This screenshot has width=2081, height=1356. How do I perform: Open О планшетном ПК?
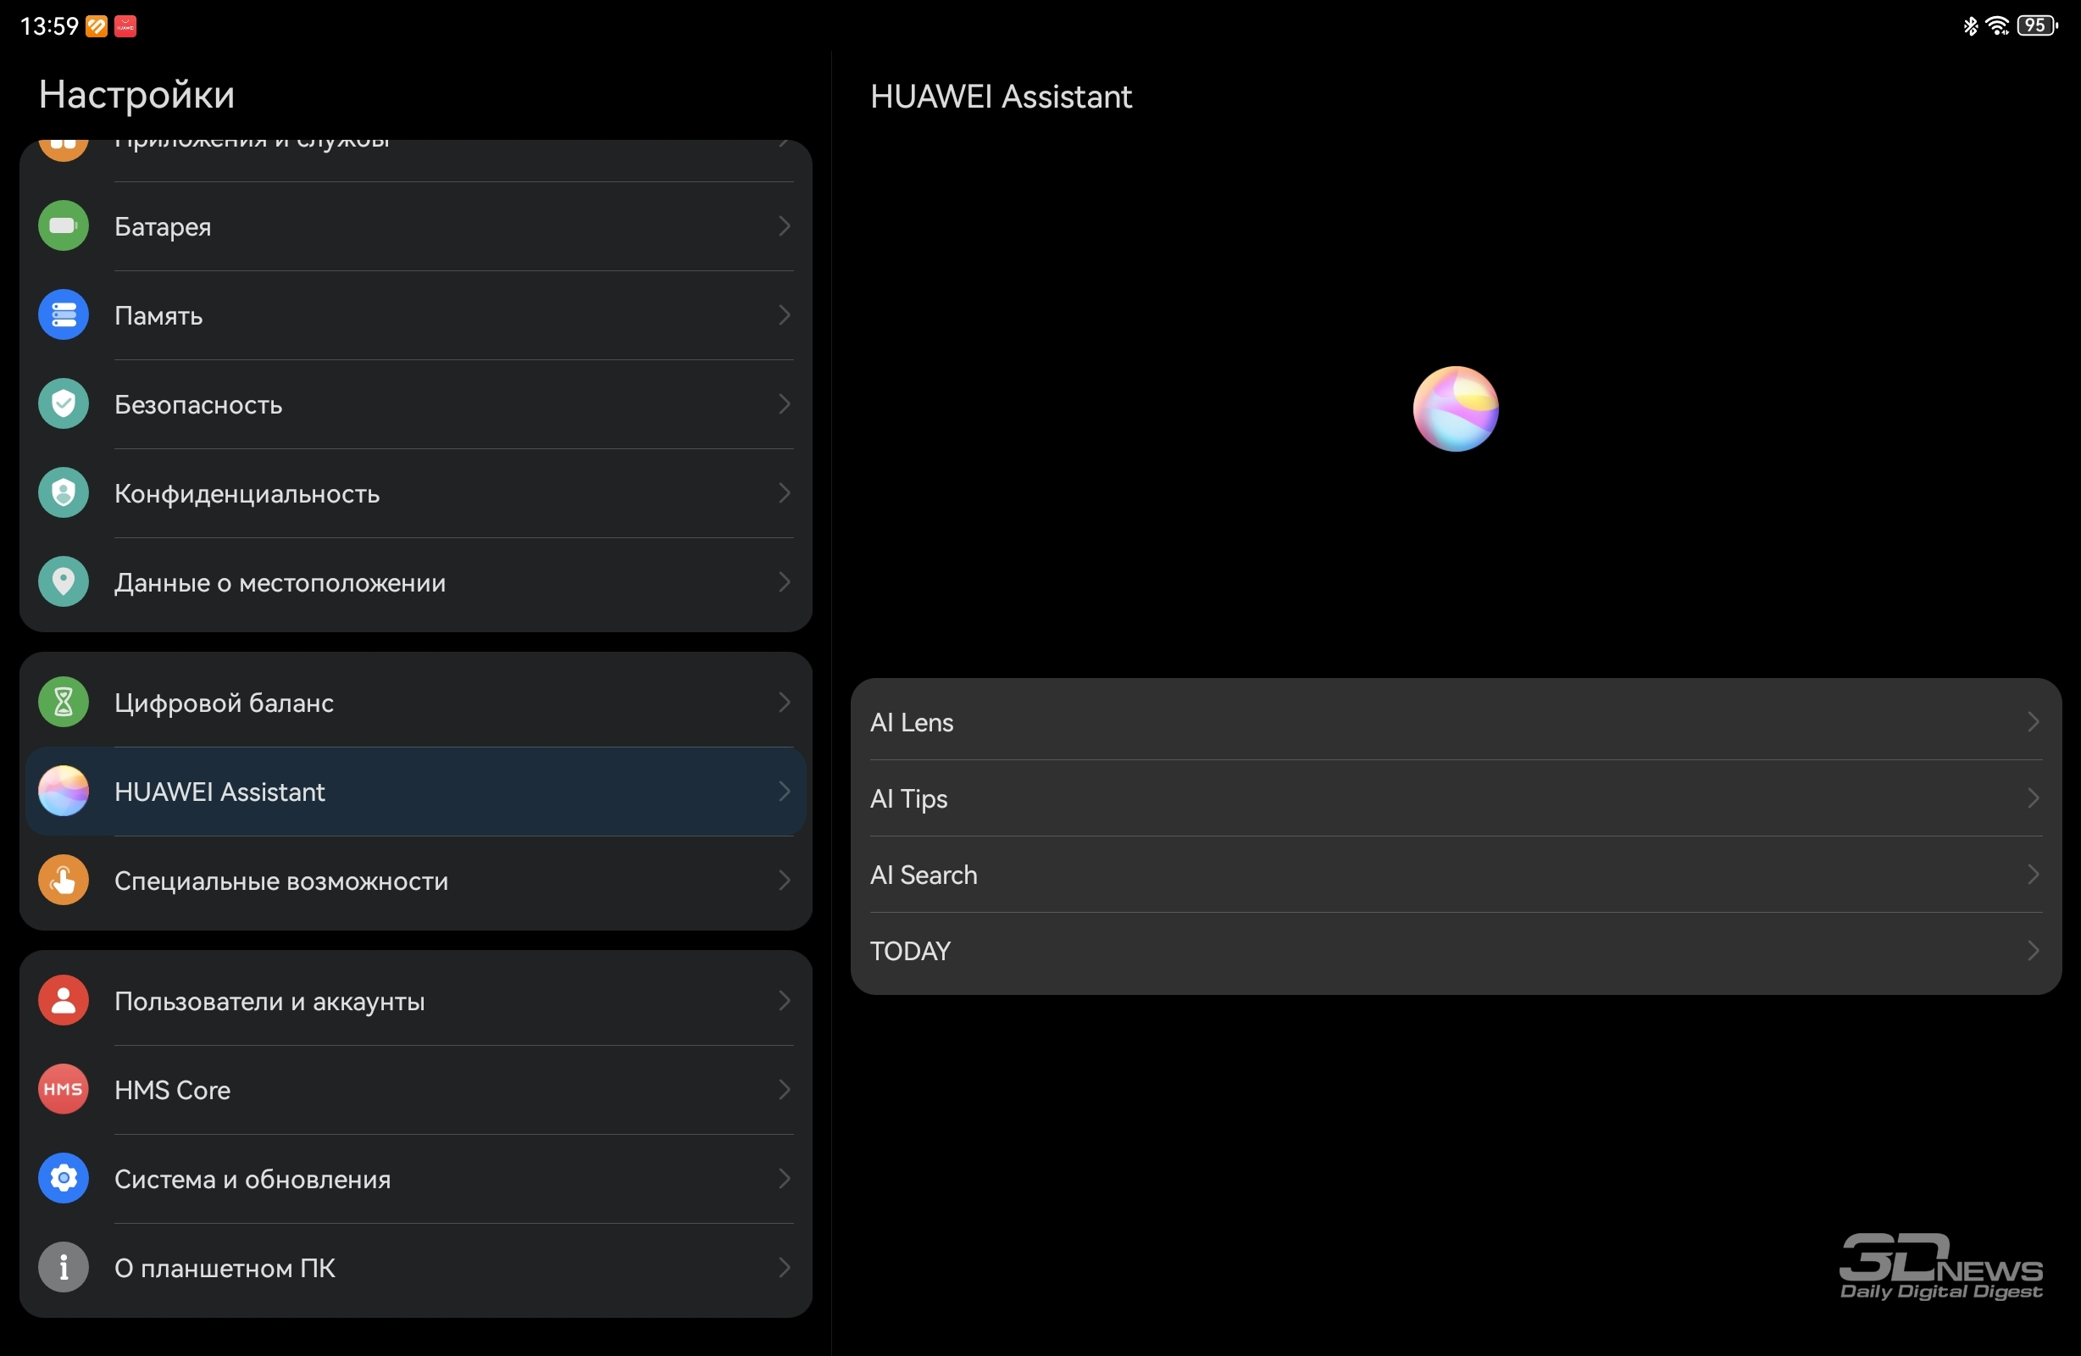click(415, 1269)
